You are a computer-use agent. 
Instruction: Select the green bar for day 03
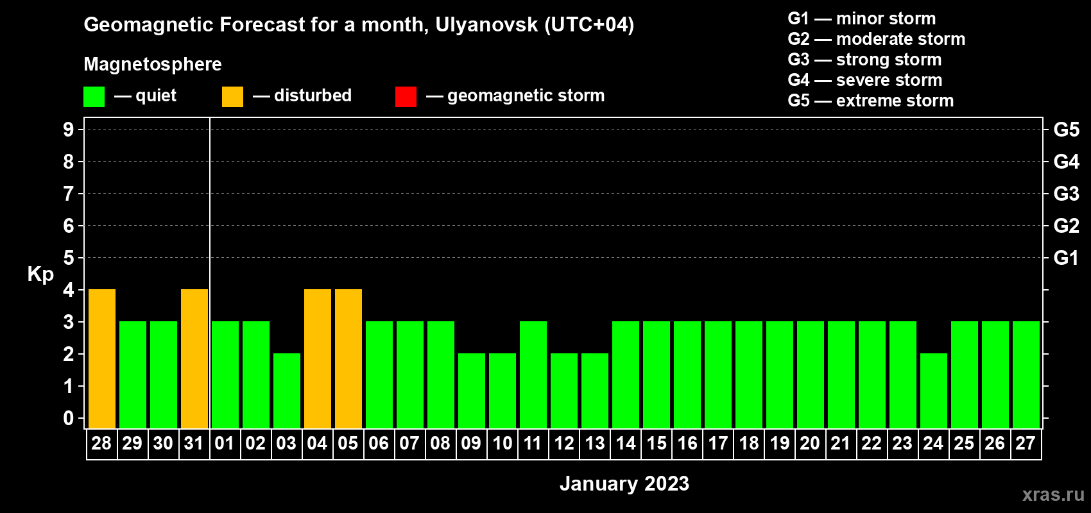pos(287,391)
